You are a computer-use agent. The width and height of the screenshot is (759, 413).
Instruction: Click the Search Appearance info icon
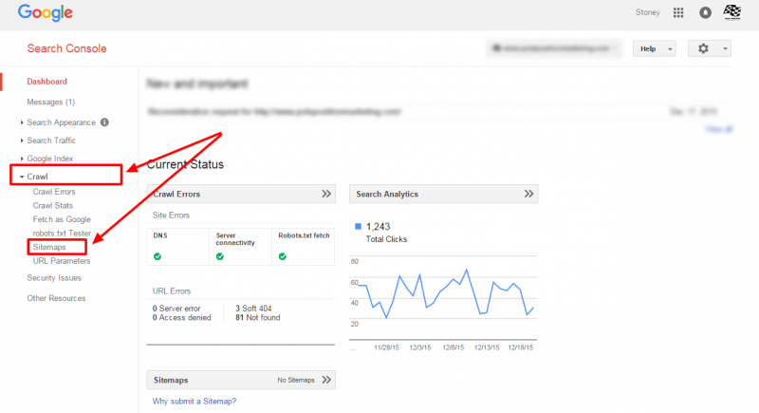(104, 122)
